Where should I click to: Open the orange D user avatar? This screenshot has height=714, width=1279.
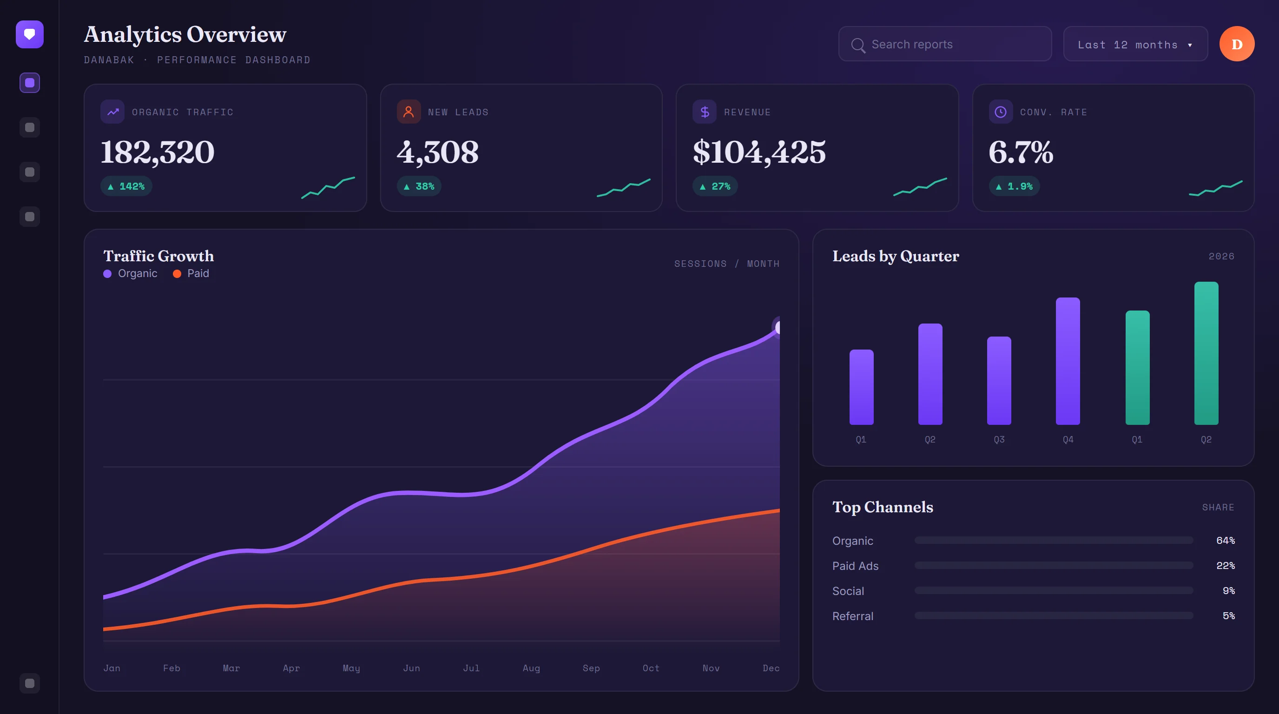[x=1237, y=44]
